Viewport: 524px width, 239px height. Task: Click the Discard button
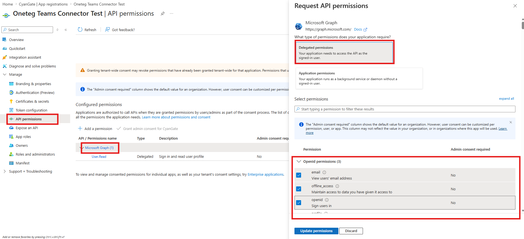pos(351,231)
